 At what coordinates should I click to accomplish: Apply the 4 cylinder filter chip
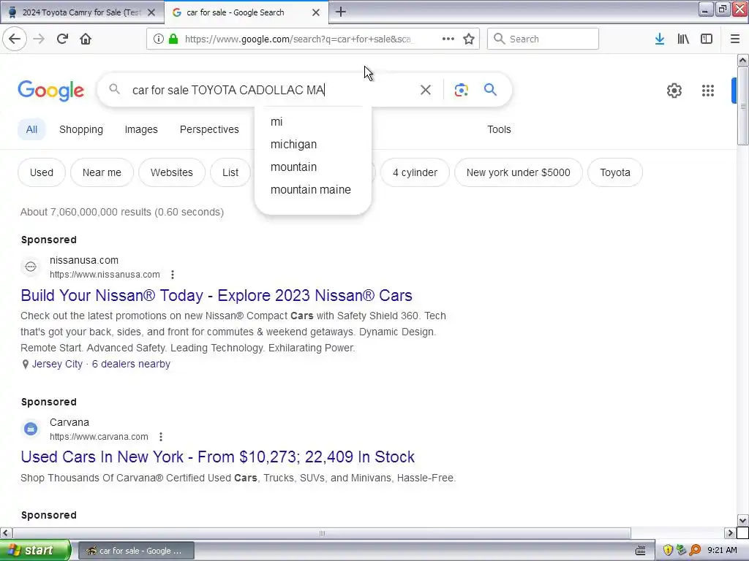tap(415, 172)
